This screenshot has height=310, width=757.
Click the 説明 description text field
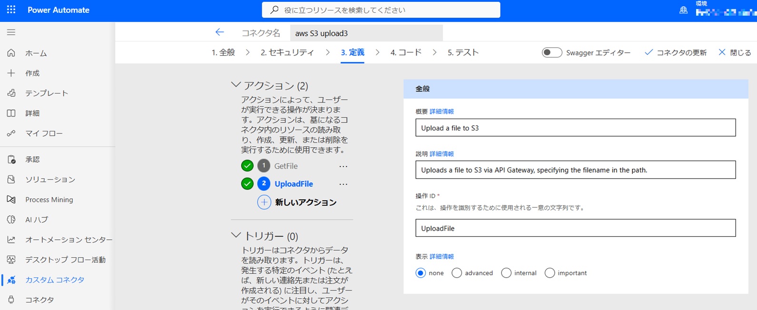pos(575,170)
